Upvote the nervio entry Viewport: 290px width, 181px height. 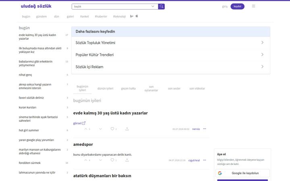tap(86, 129)
